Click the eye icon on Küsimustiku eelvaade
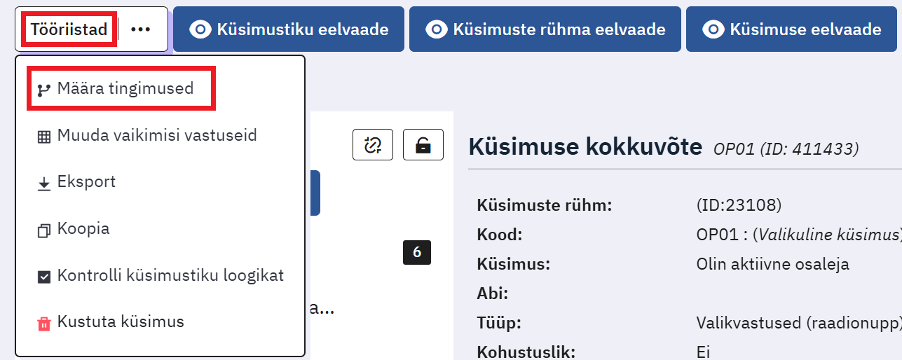 point(201,29)
